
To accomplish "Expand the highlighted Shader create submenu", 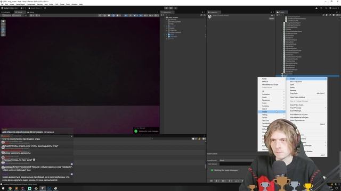I will tap(271, 112).
